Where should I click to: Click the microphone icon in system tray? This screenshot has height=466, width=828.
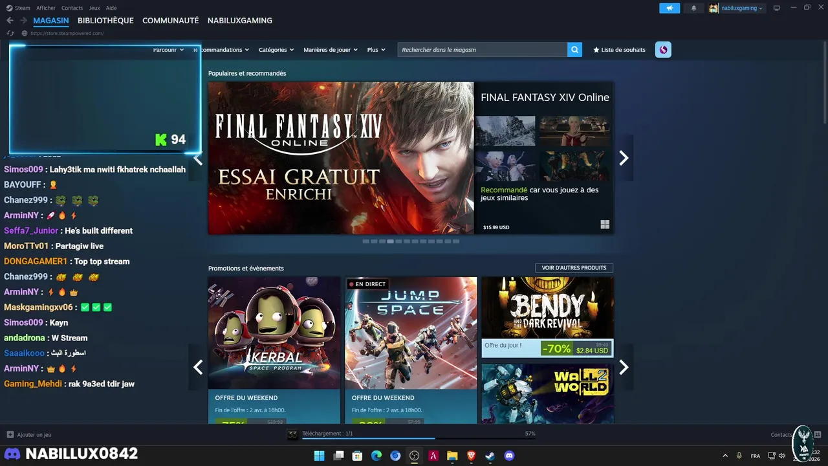pyautogui.click(x=739, y=456)
